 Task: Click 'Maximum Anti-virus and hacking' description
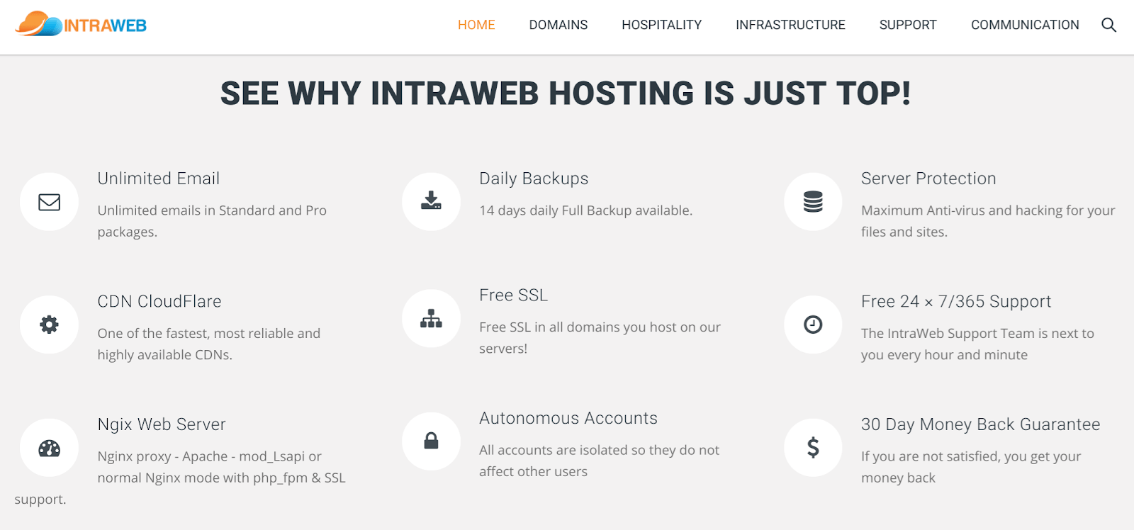coord(988,221)
